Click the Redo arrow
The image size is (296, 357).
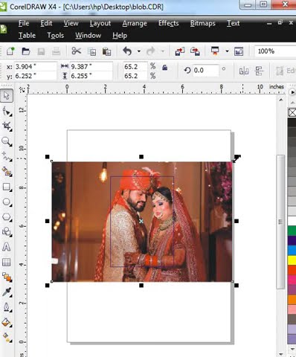[151, 51]
